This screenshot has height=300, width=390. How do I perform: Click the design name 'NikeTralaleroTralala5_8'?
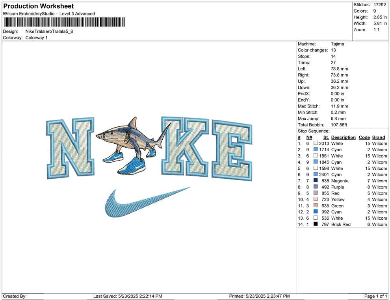click(x=49, y=31)
